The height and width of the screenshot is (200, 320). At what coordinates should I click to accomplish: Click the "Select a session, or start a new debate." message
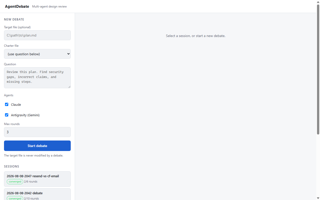[196, 36]
